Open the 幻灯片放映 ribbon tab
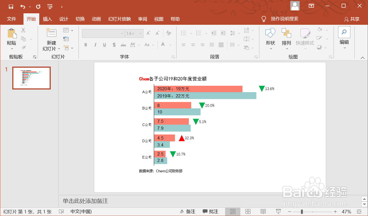The width and height of the screenshot is (368, 216). (x=119, y=19)
